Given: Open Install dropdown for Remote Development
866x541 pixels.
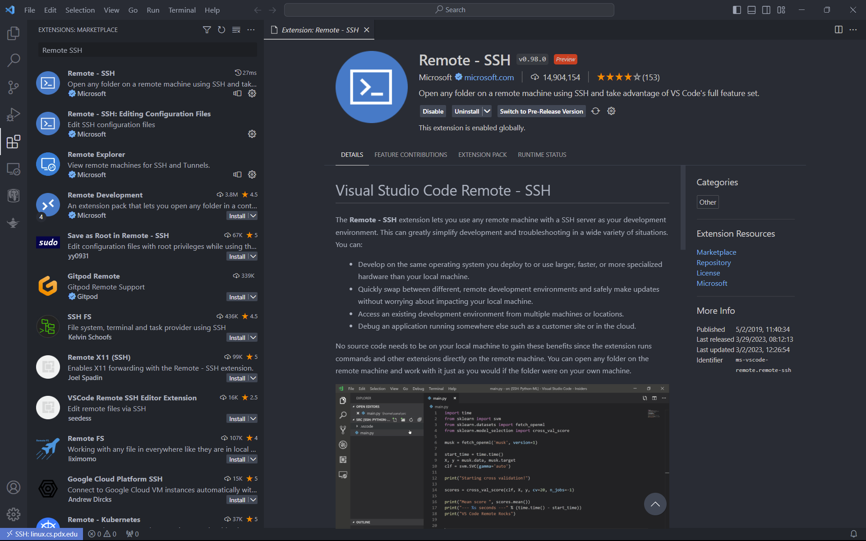Looking at the screenshot, I should click(x=253, y=216).
